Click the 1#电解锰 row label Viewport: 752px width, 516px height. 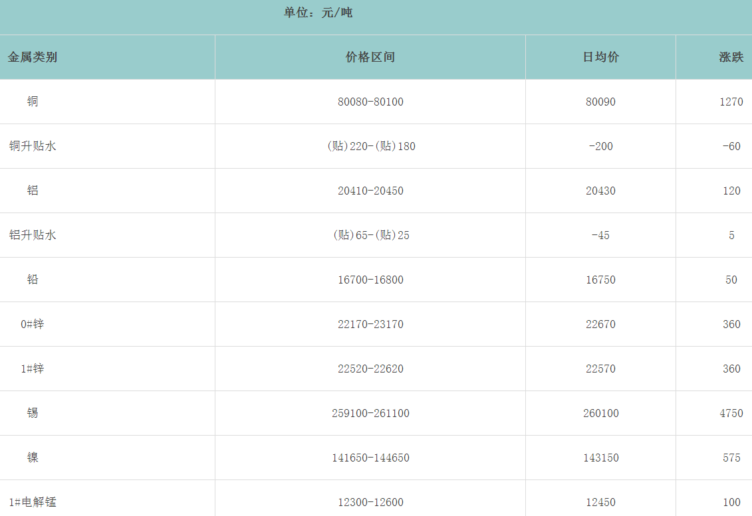[x=33, y=502]
